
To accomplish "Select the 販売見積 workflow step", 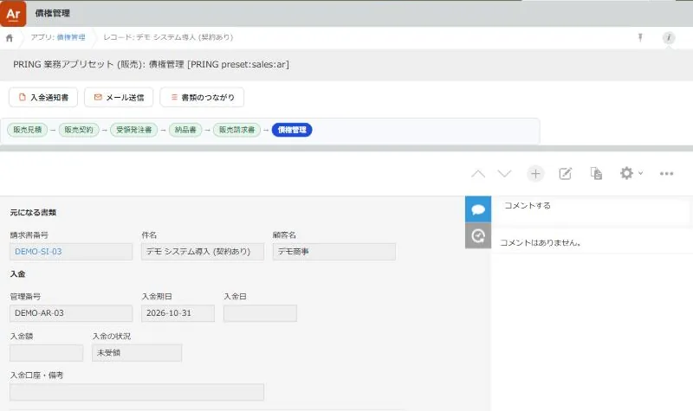I will pyautogui.click(x=28, y=130).
